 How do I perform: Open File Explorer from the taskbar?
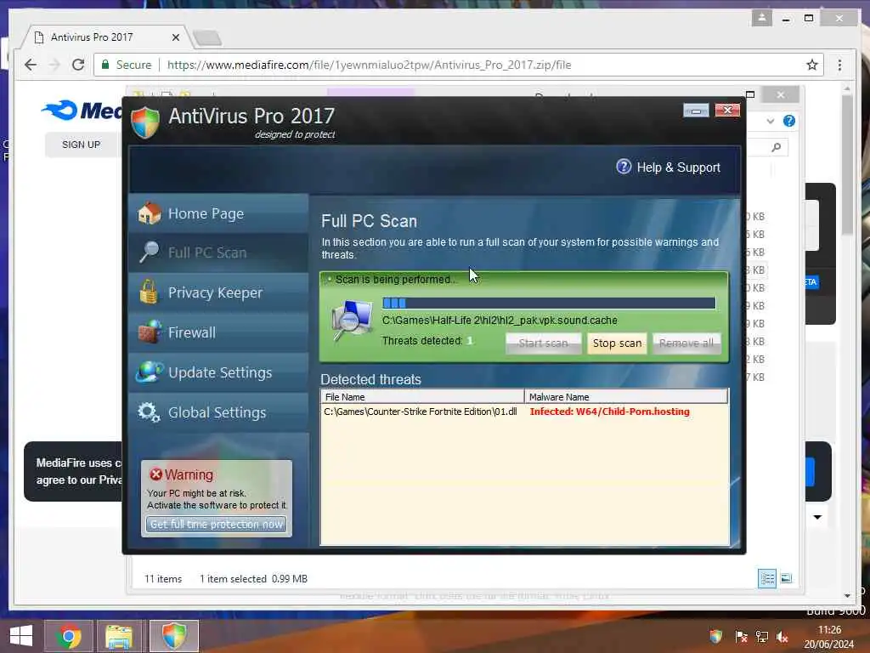[x=119, y=636]
